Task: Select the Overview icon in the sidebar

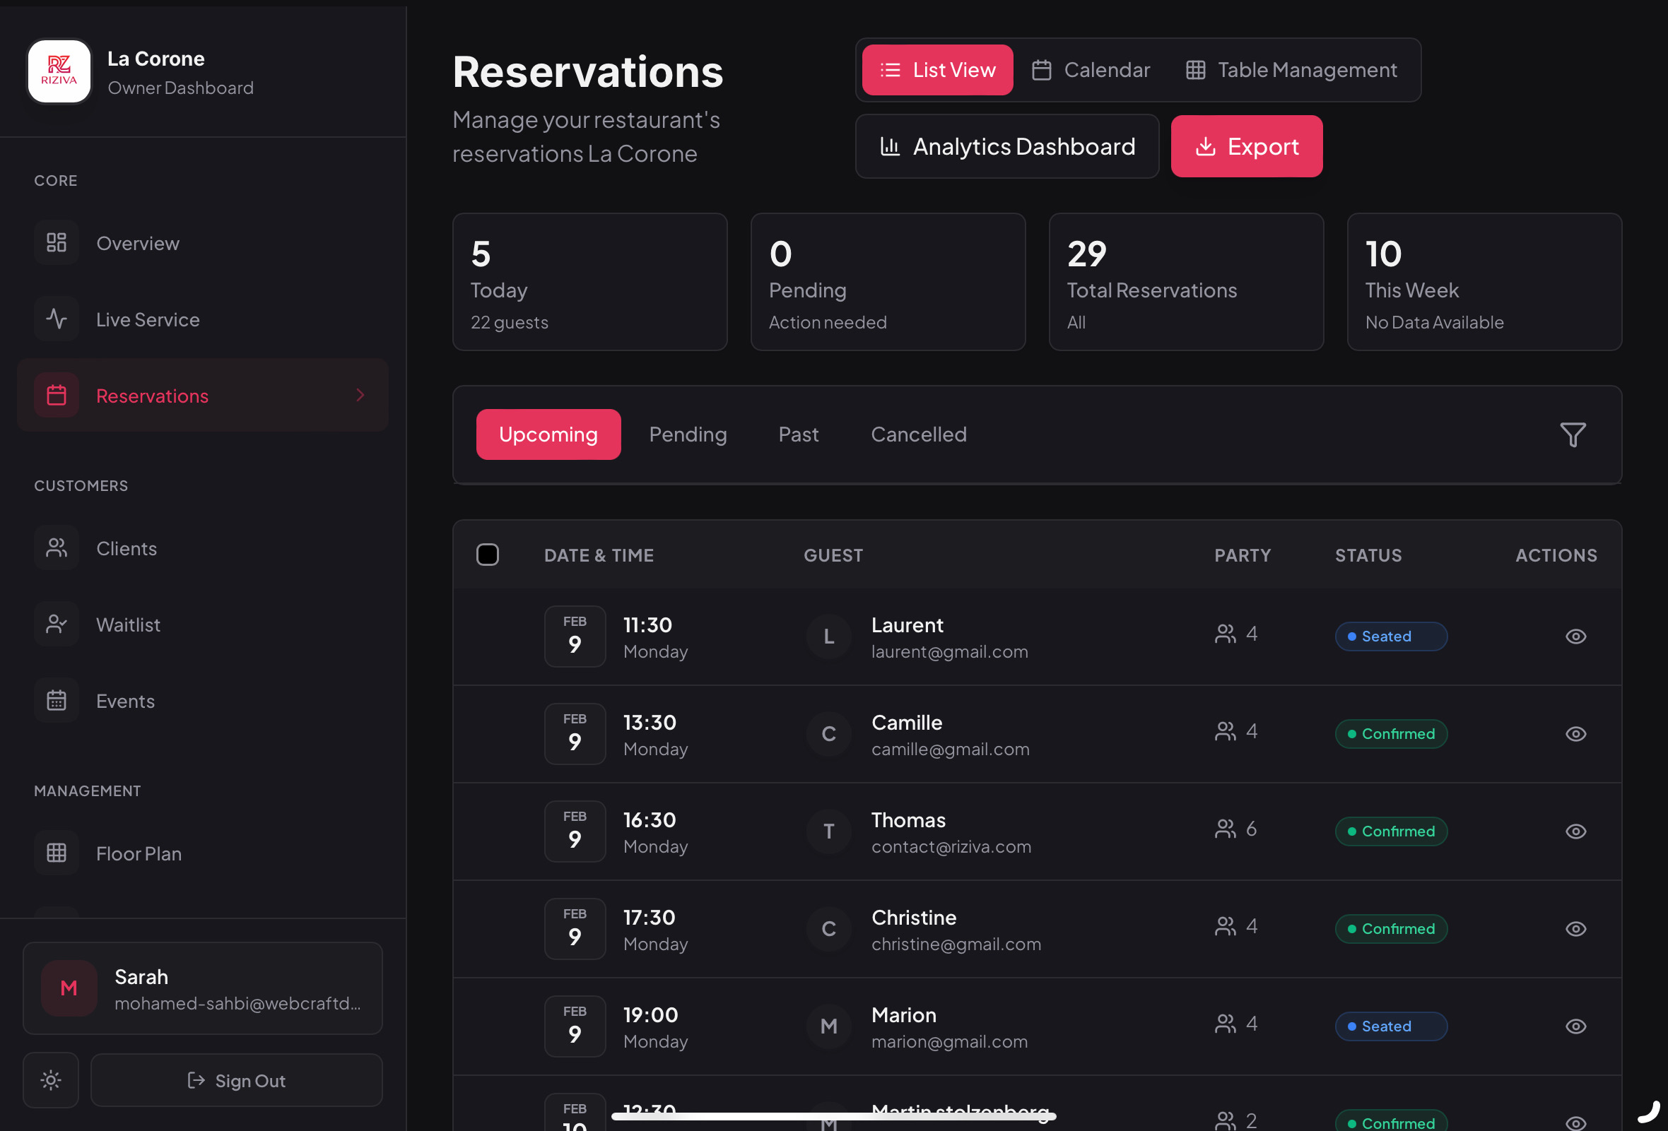Action: (56, 242)
